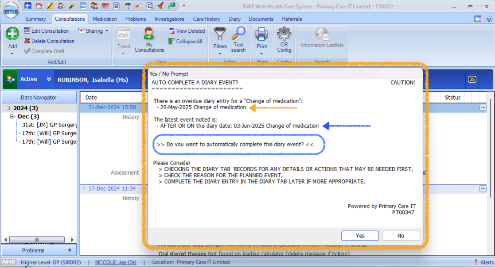Open the Print dropdown arrow

(262, 54)
